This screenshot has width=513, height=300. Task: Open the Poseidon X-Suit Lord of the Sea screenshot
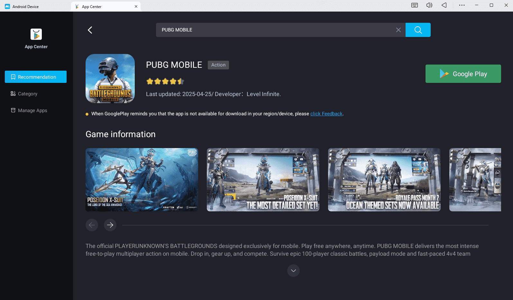pyautogui.click(x=142, y=180)
